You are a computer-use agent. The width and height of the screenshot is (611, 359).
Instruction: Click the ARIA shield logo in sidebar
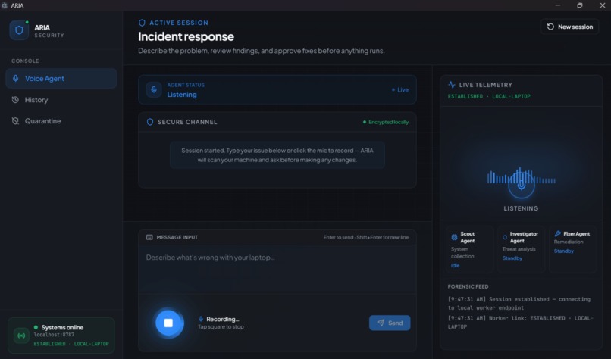click(x=19, y=30)
